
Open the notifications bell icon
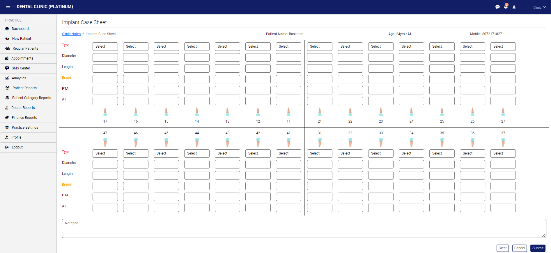[506, 7]
